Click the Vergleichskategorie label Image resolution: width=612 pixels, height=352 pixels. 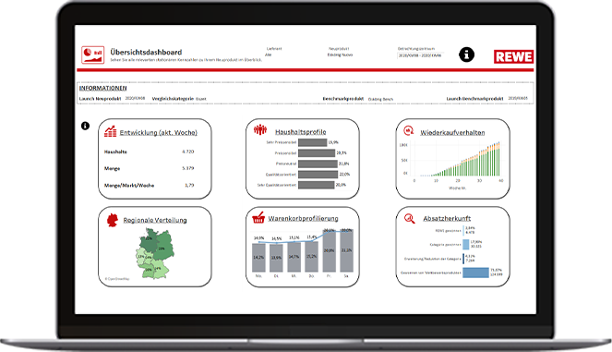point(173,99)
